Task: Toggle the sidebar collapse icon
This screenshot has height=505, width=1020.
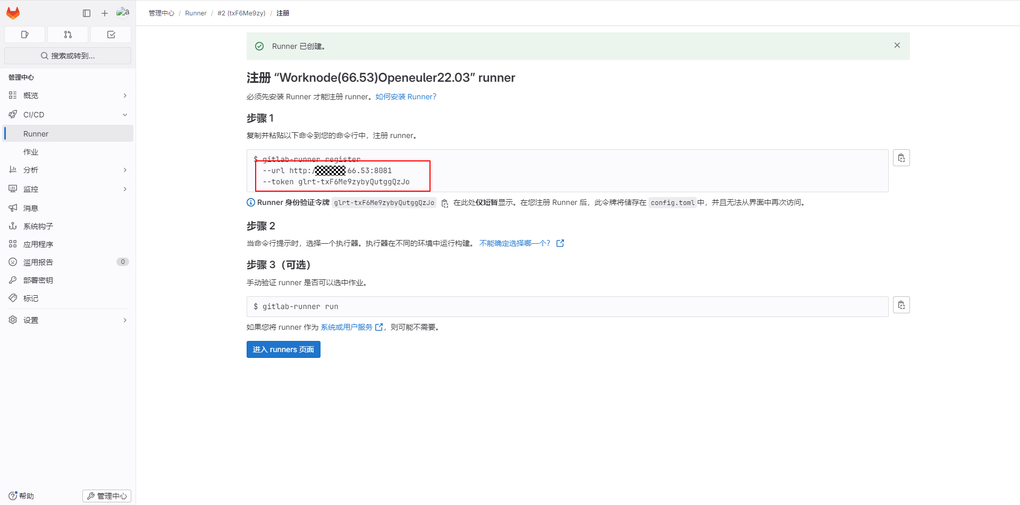Action: (x=87, y=13)
